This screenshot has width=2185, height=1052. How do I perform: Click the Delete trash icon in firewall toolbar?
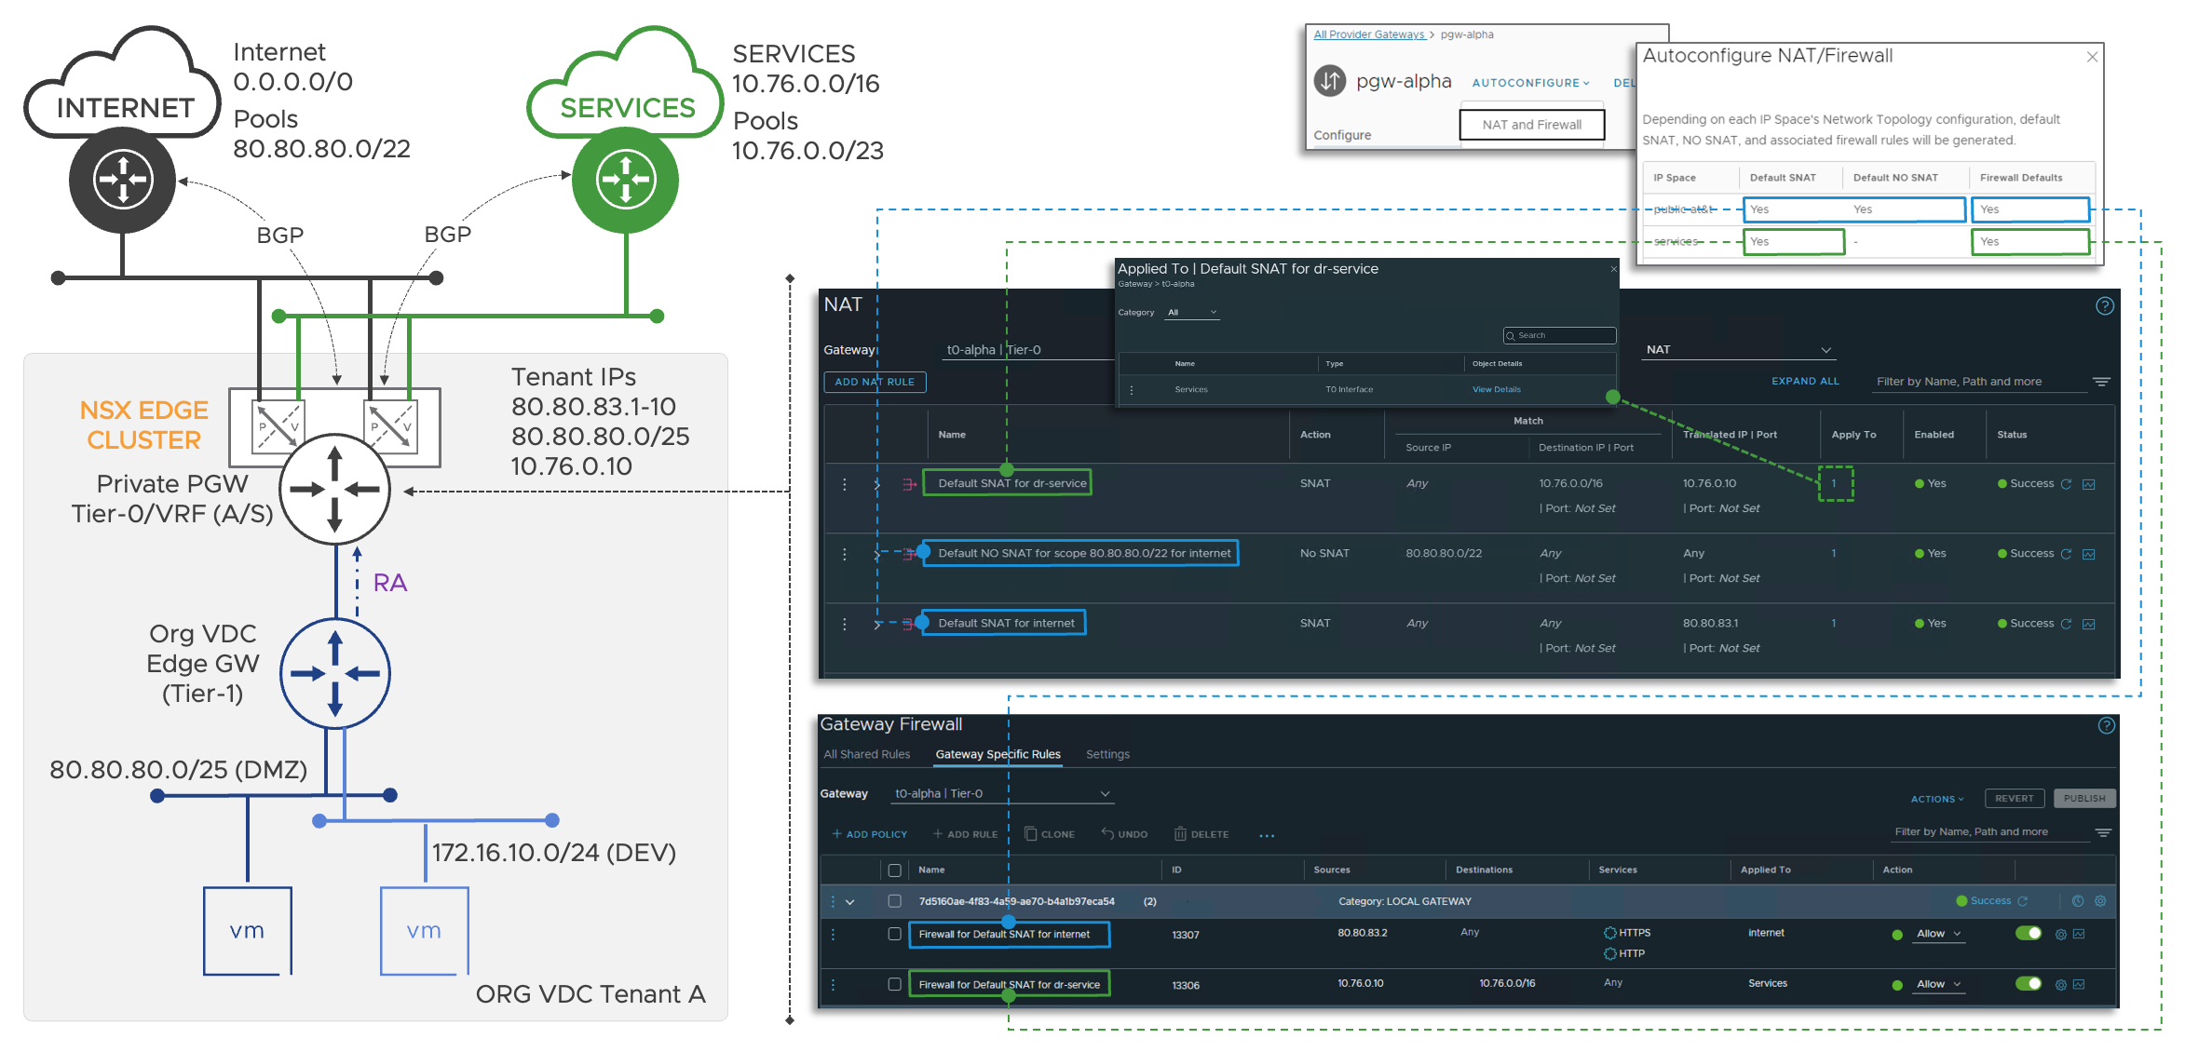coord(1180,834)
